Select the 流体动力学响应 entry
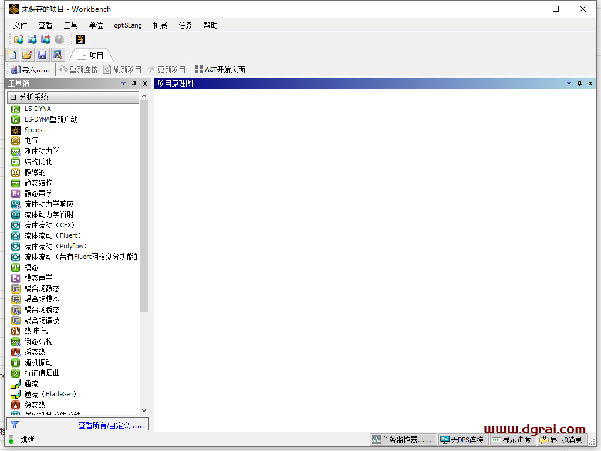Screen dimensions: 601x451 [49, 204]
